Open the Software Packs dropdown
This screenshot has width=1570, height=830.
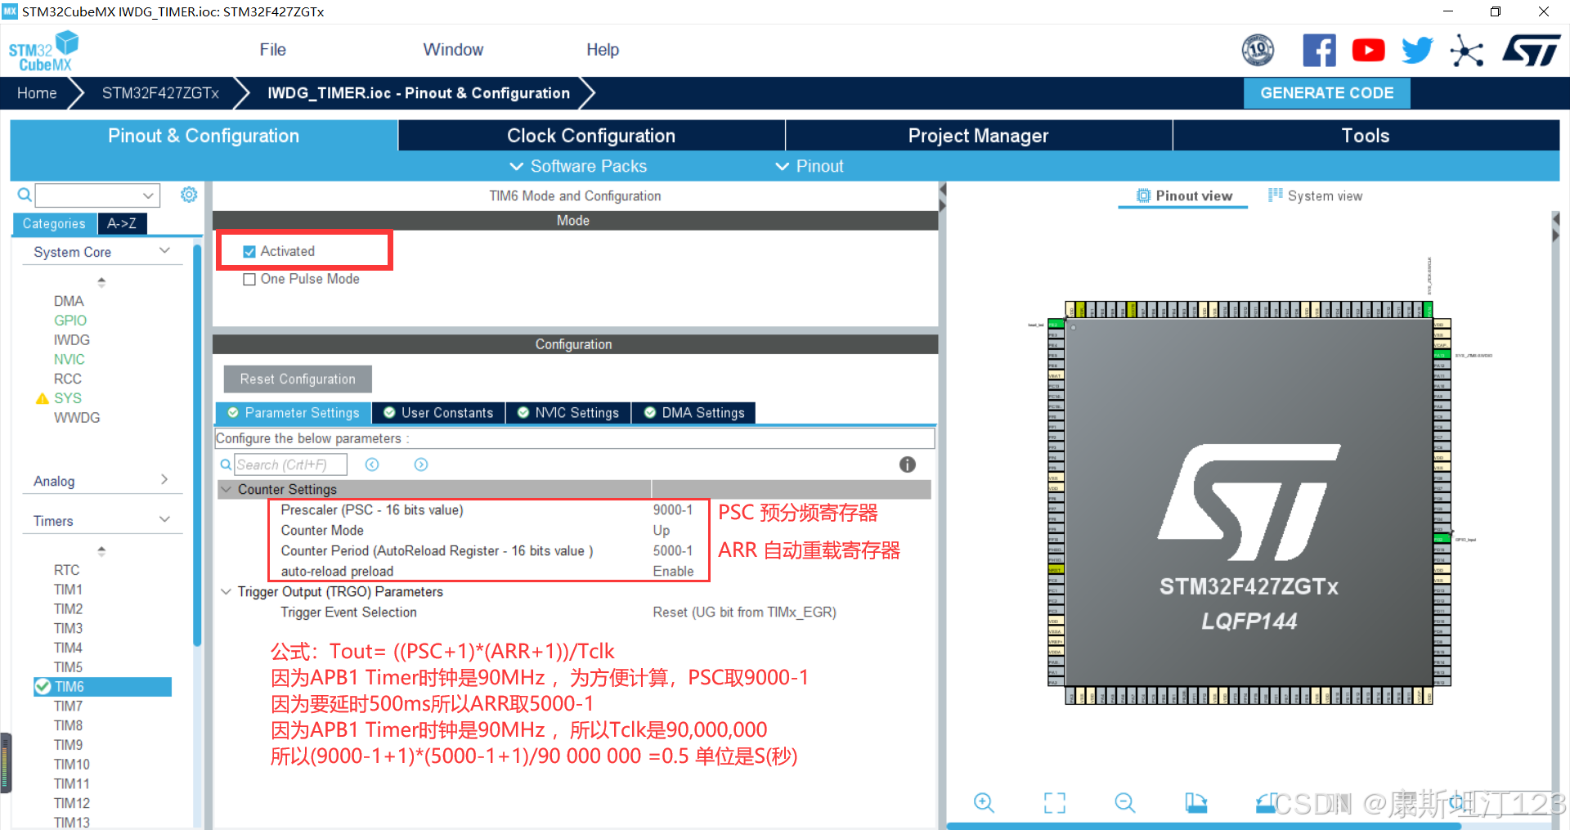577,166
